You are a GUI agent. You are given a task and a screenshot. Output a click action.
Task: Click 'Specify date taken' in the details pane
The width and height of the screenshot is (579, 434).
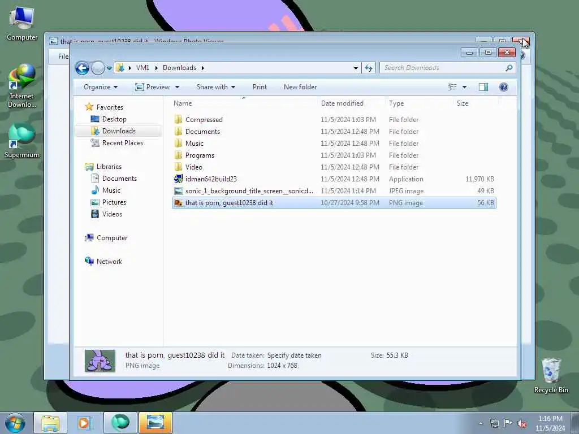click(294, 355)
